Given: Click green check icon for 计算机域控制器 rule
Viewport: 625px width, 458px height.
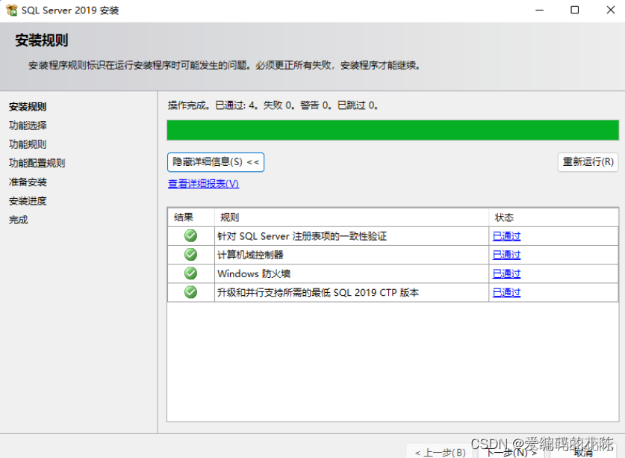Looking at the screenshot, I should 190,255.
